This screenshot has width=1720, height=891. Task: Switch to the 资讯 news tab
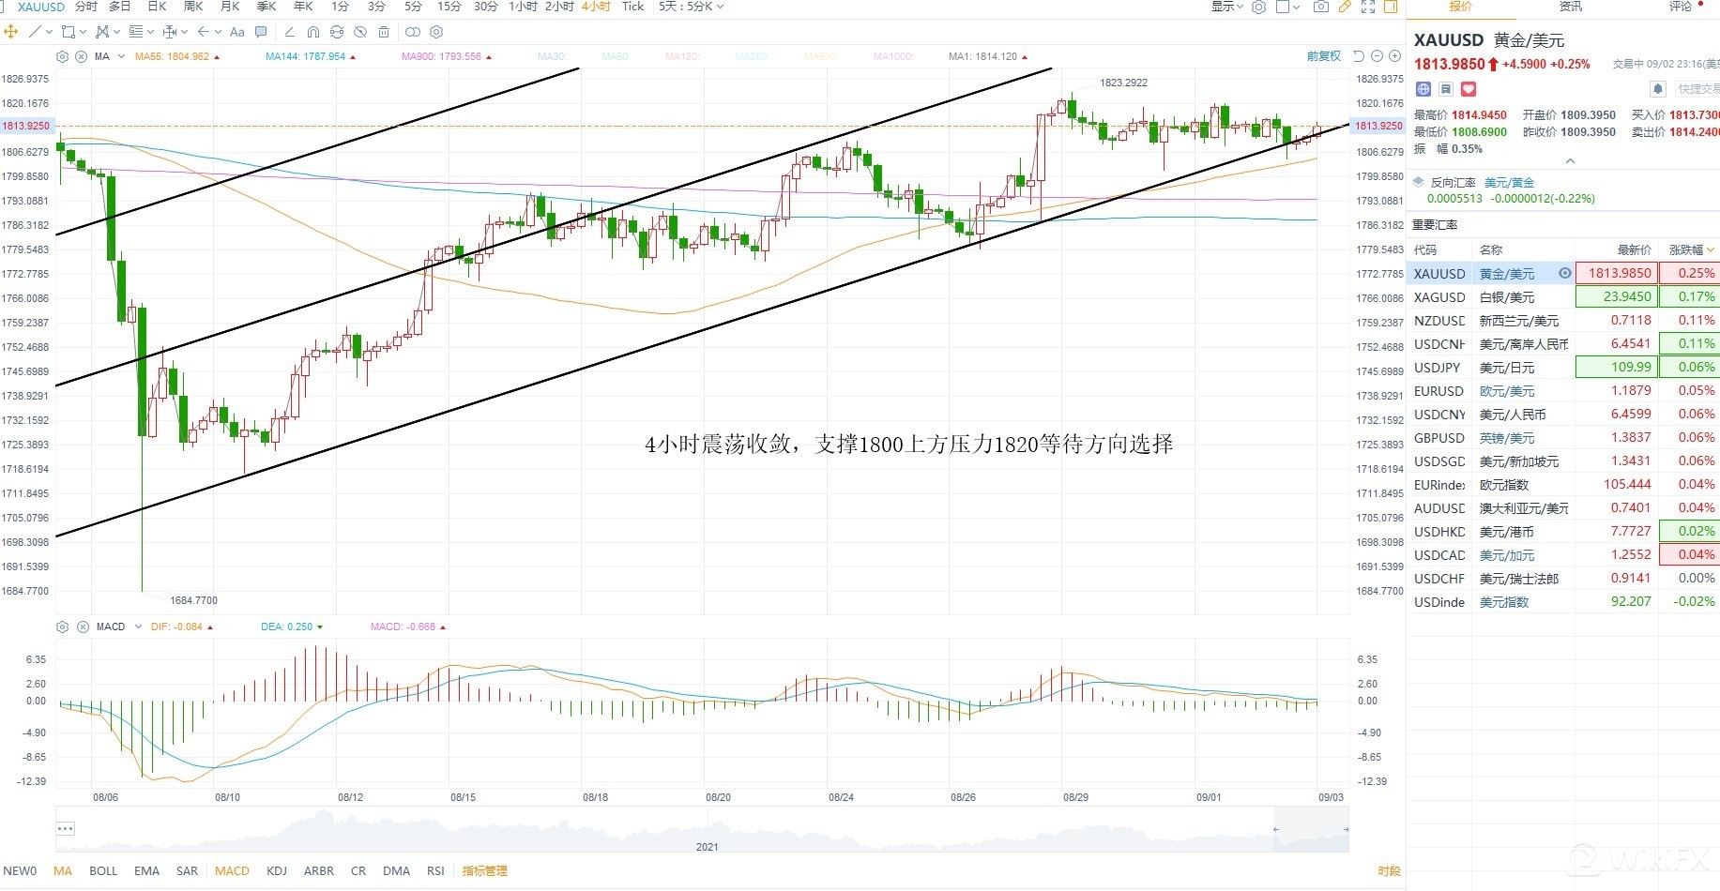pos(1570,7)
